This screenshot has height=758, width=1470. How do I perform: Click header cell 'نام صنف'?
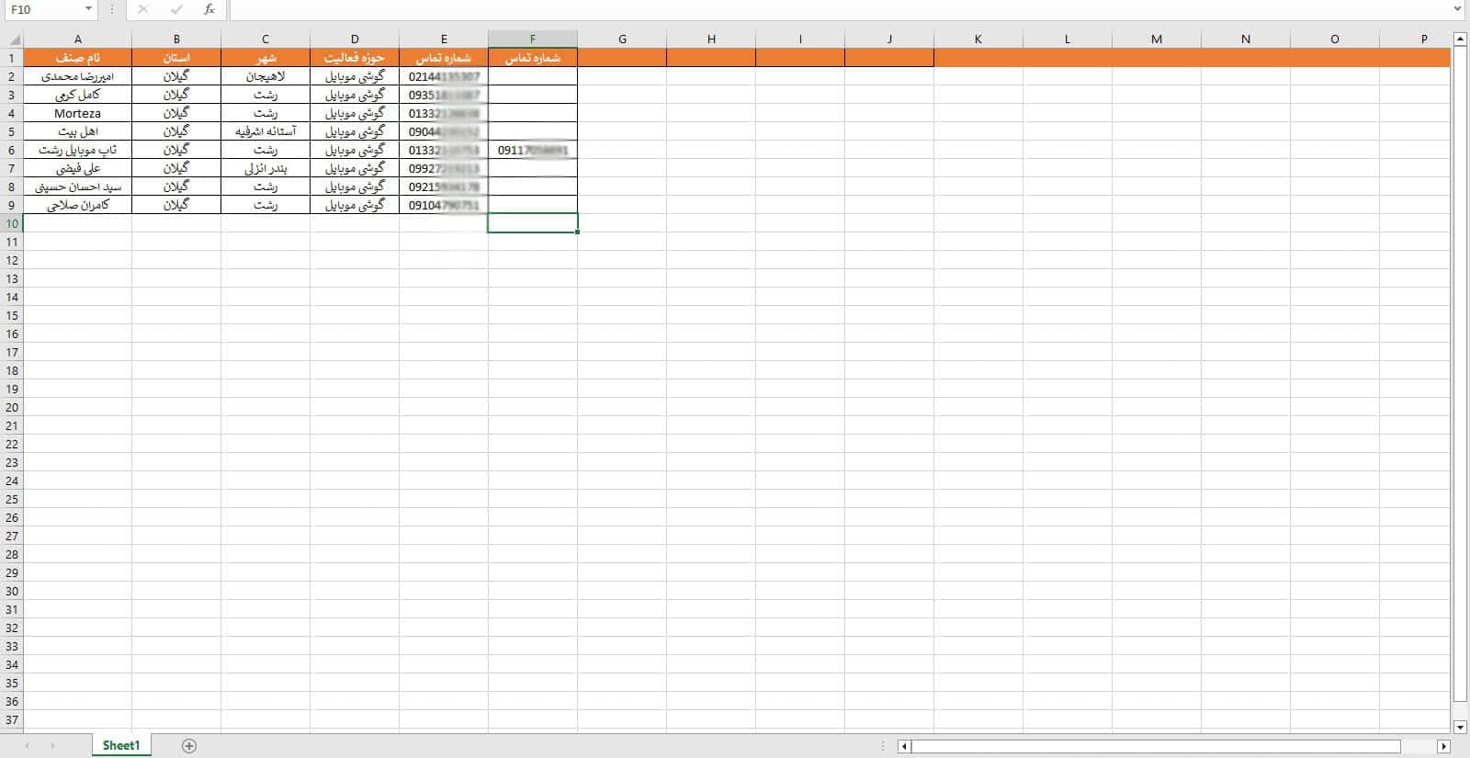pyautogui.click(x=78, y=58)
